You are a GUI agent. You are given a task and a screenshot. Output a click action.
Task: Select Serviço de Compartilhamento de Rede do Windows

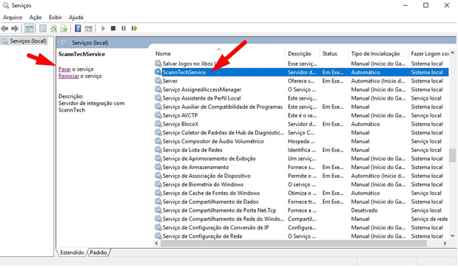(301, 219)
